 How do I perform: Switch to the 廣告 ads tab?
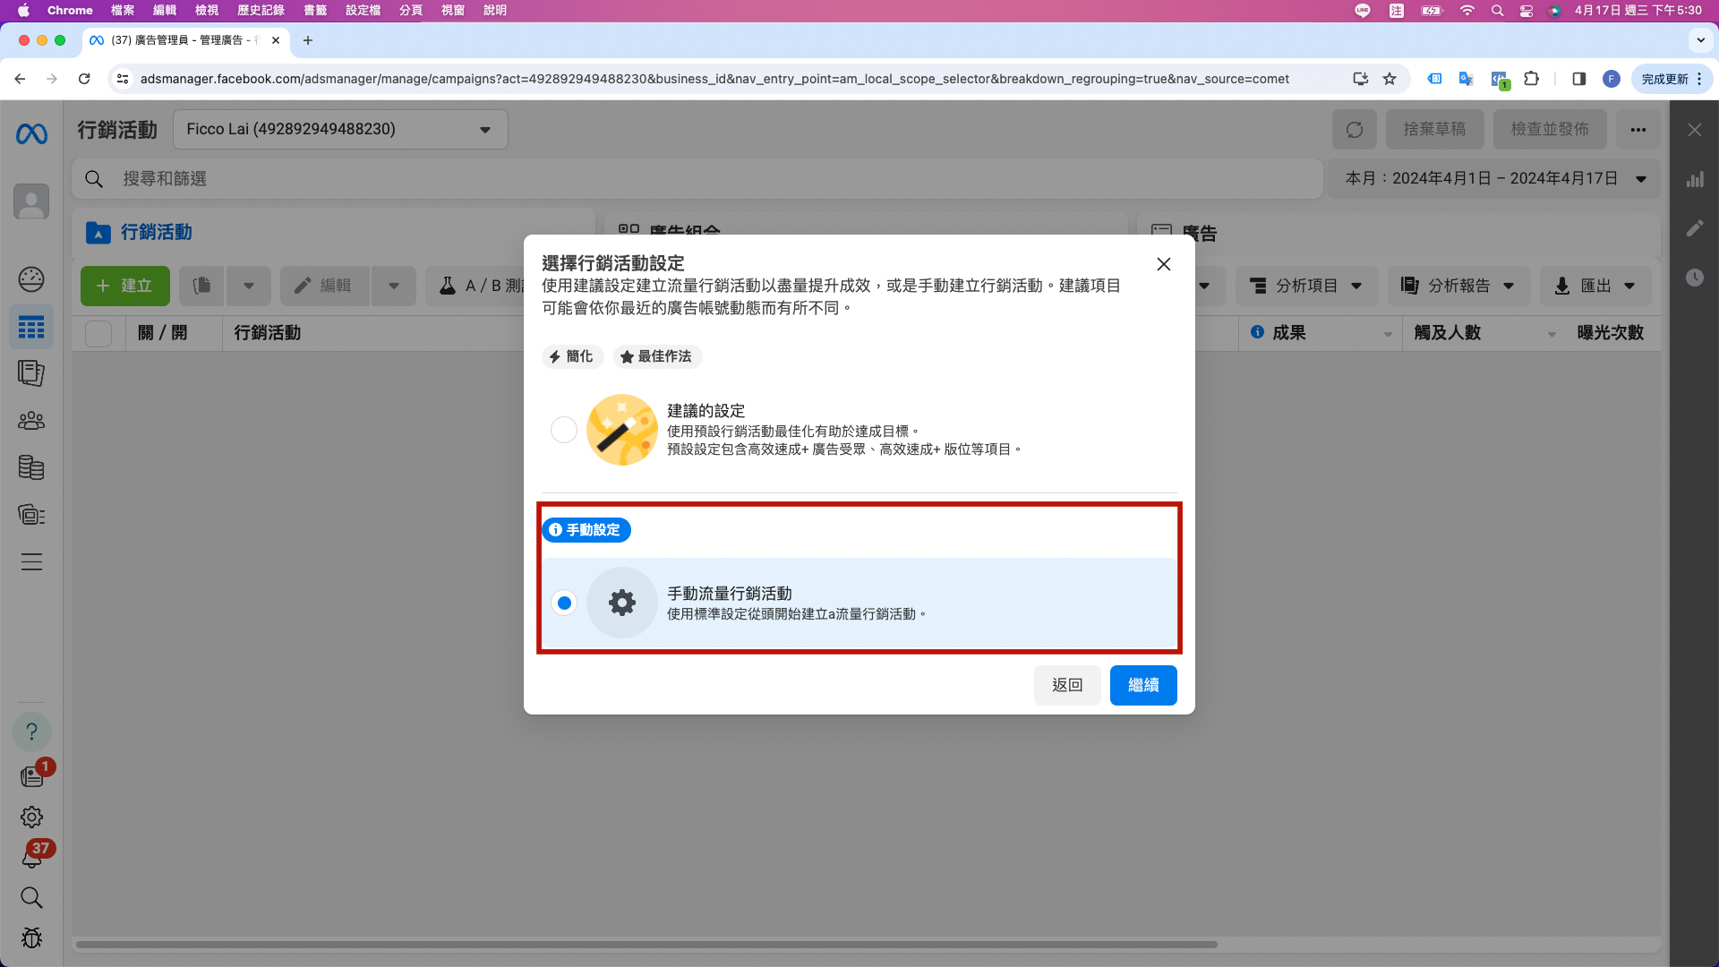[x=1398, y=232]
